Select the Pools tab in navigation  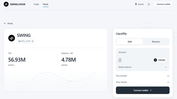(x=46, y=4)
